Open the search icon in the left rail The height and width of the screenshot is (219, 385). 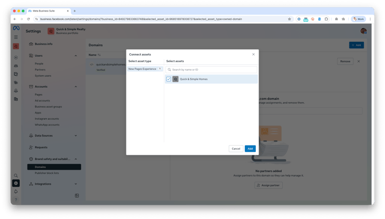point(16,175)
